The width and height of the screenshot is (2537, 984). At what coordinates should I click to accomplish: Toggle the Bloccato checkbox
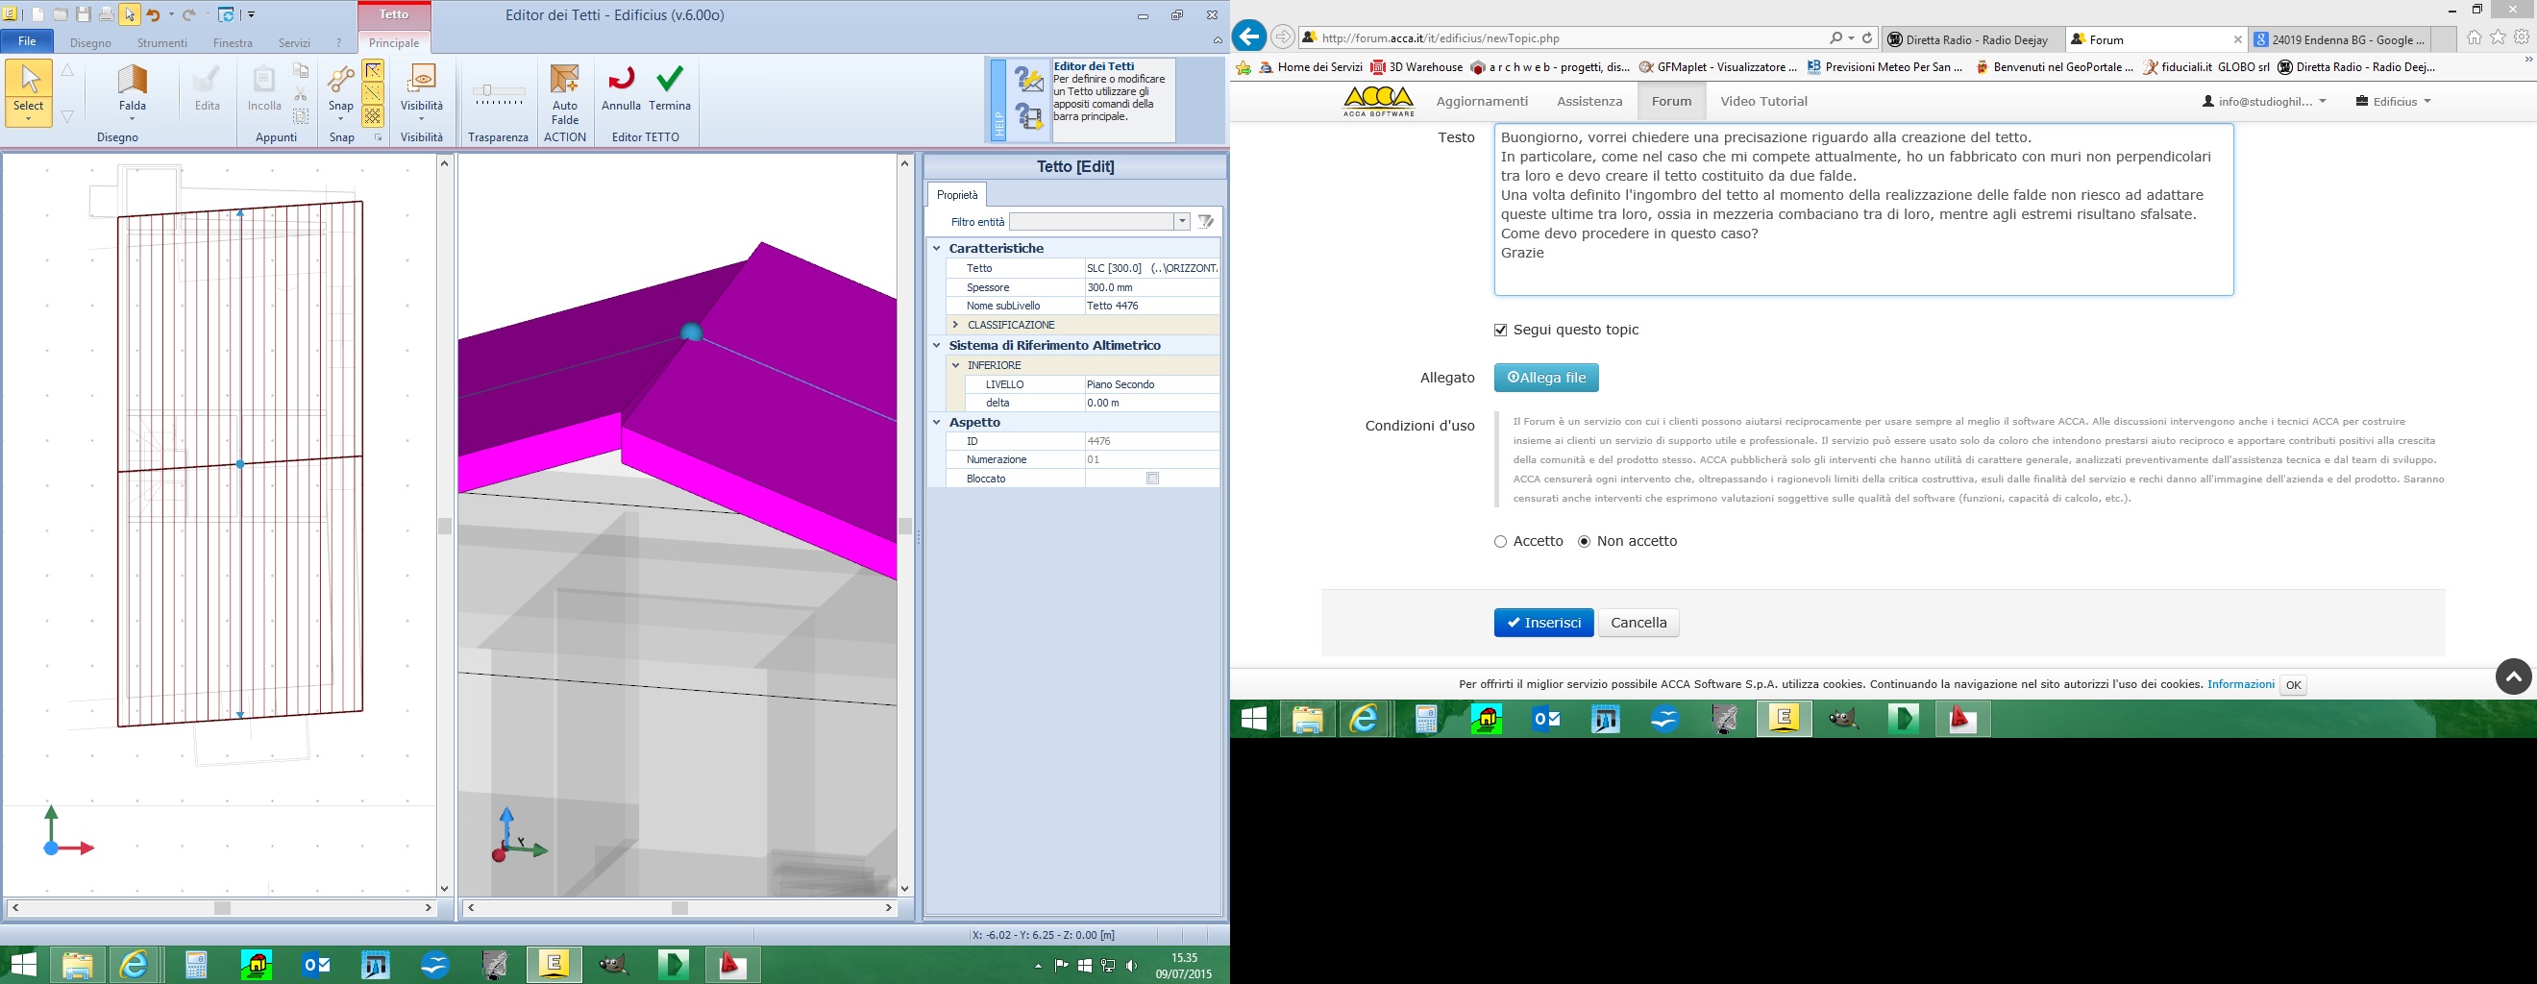click(x=1152, y=479)
